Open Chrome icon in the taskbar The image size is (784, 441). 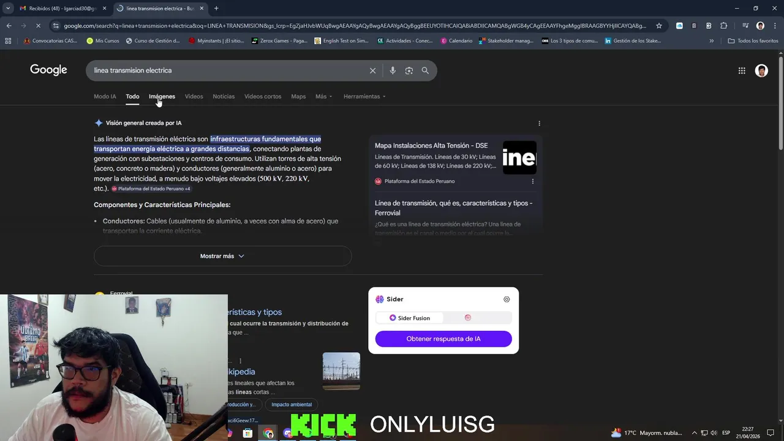[268, 433]
